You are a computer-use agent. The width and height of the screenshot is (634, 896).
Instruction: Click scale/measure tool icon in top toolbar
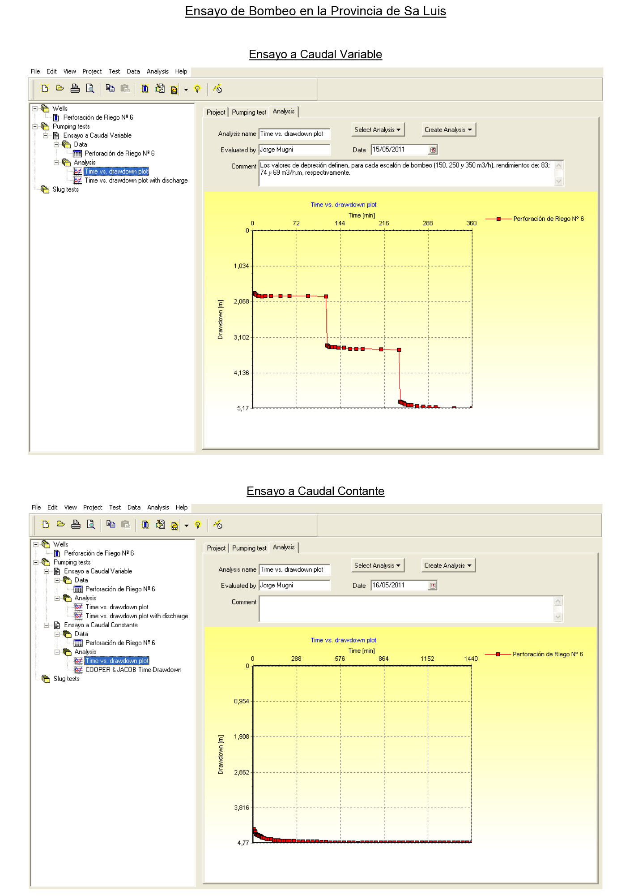(217, 88)
